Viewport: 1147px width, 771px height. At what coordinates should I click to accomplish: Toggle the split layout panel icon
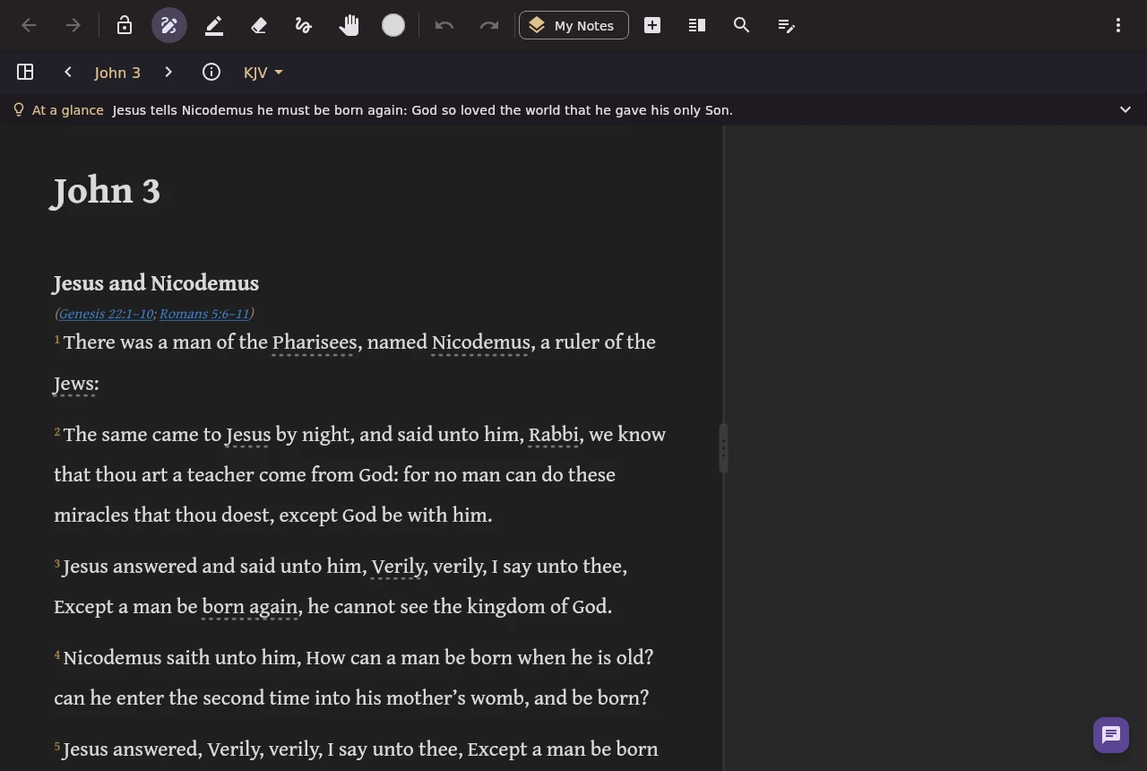point(25,72)
